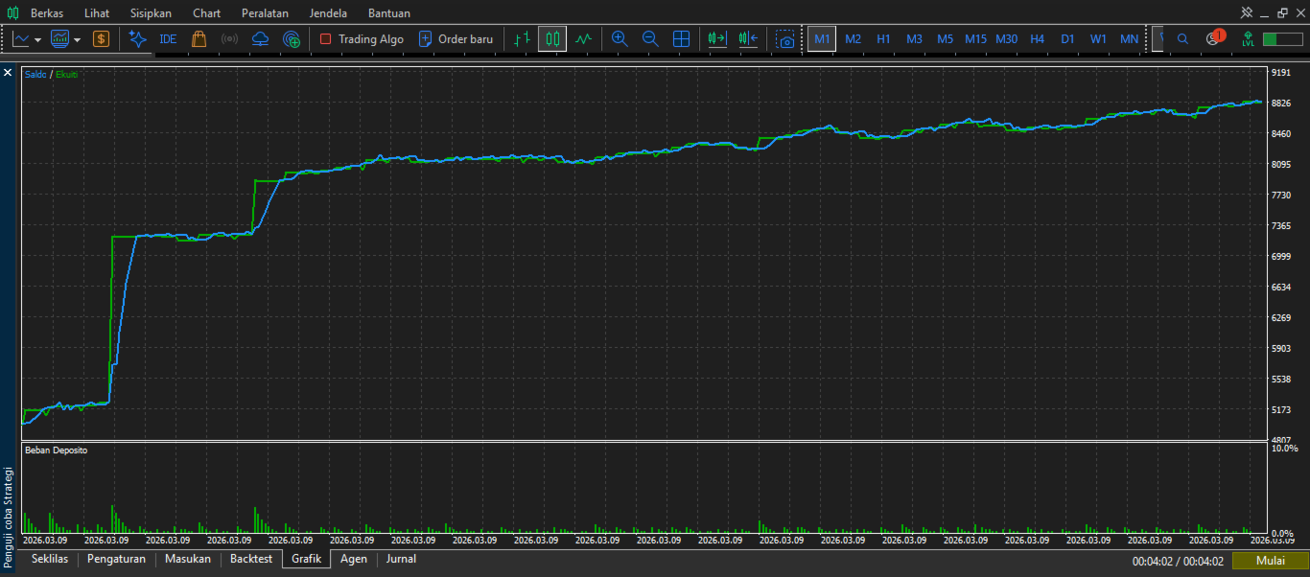Click the 8826 axis value
This screenshot has width=1310, height=577.
click(x=1280, y=104)
